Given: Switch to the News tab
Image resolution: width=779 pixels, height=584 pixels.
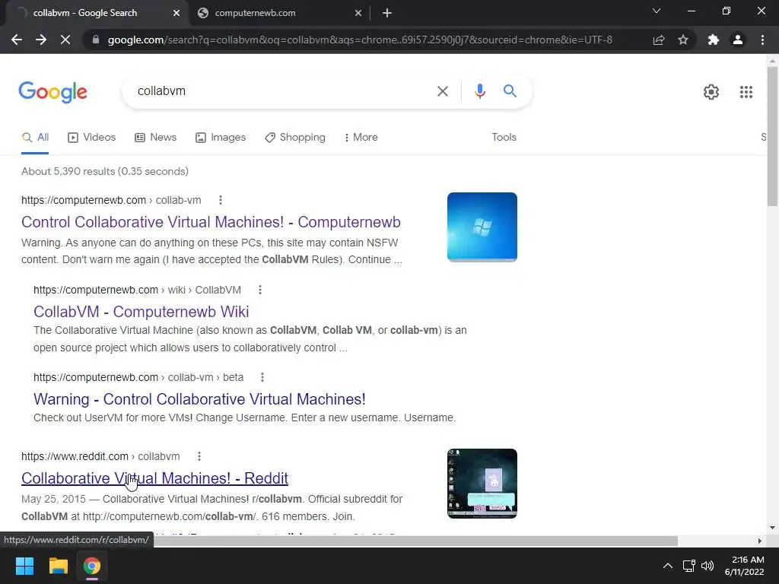Looking at the screenshot, I should point(155,137).
